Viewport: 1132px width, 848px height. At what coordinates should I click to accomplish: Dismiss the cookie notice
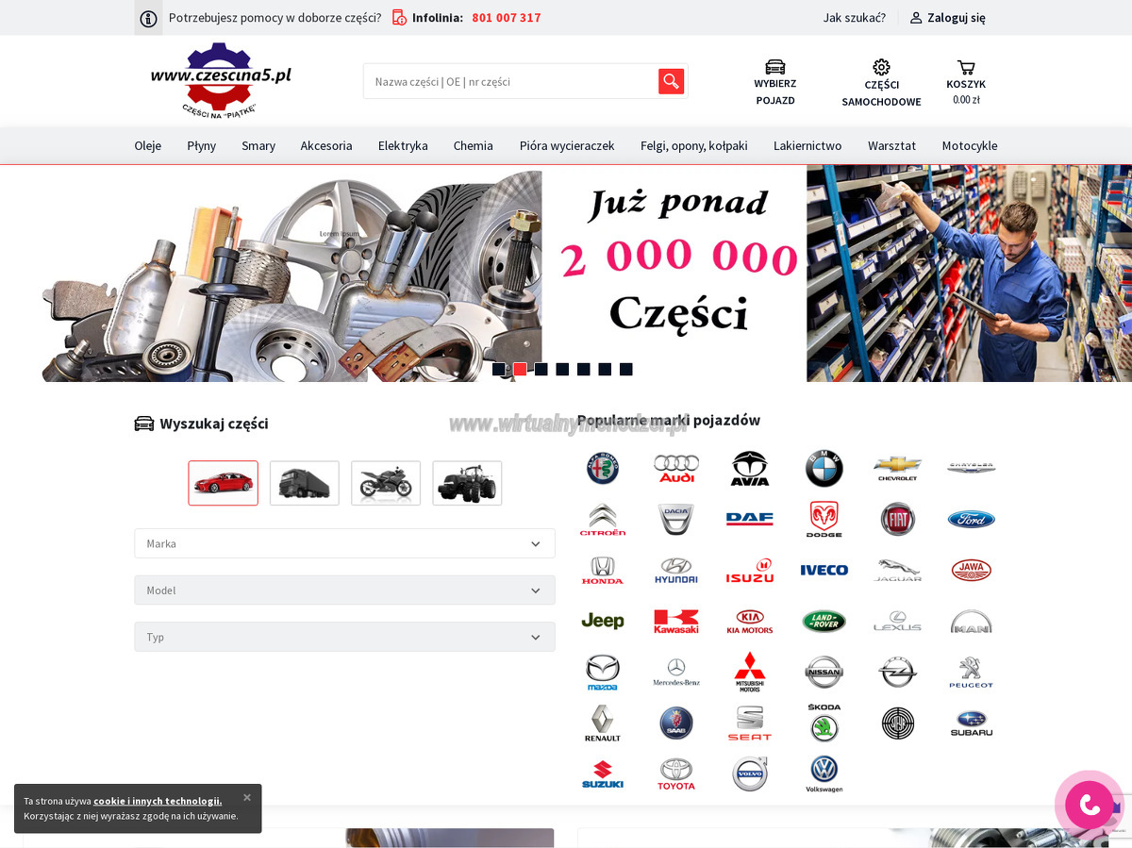coord(247,797)
